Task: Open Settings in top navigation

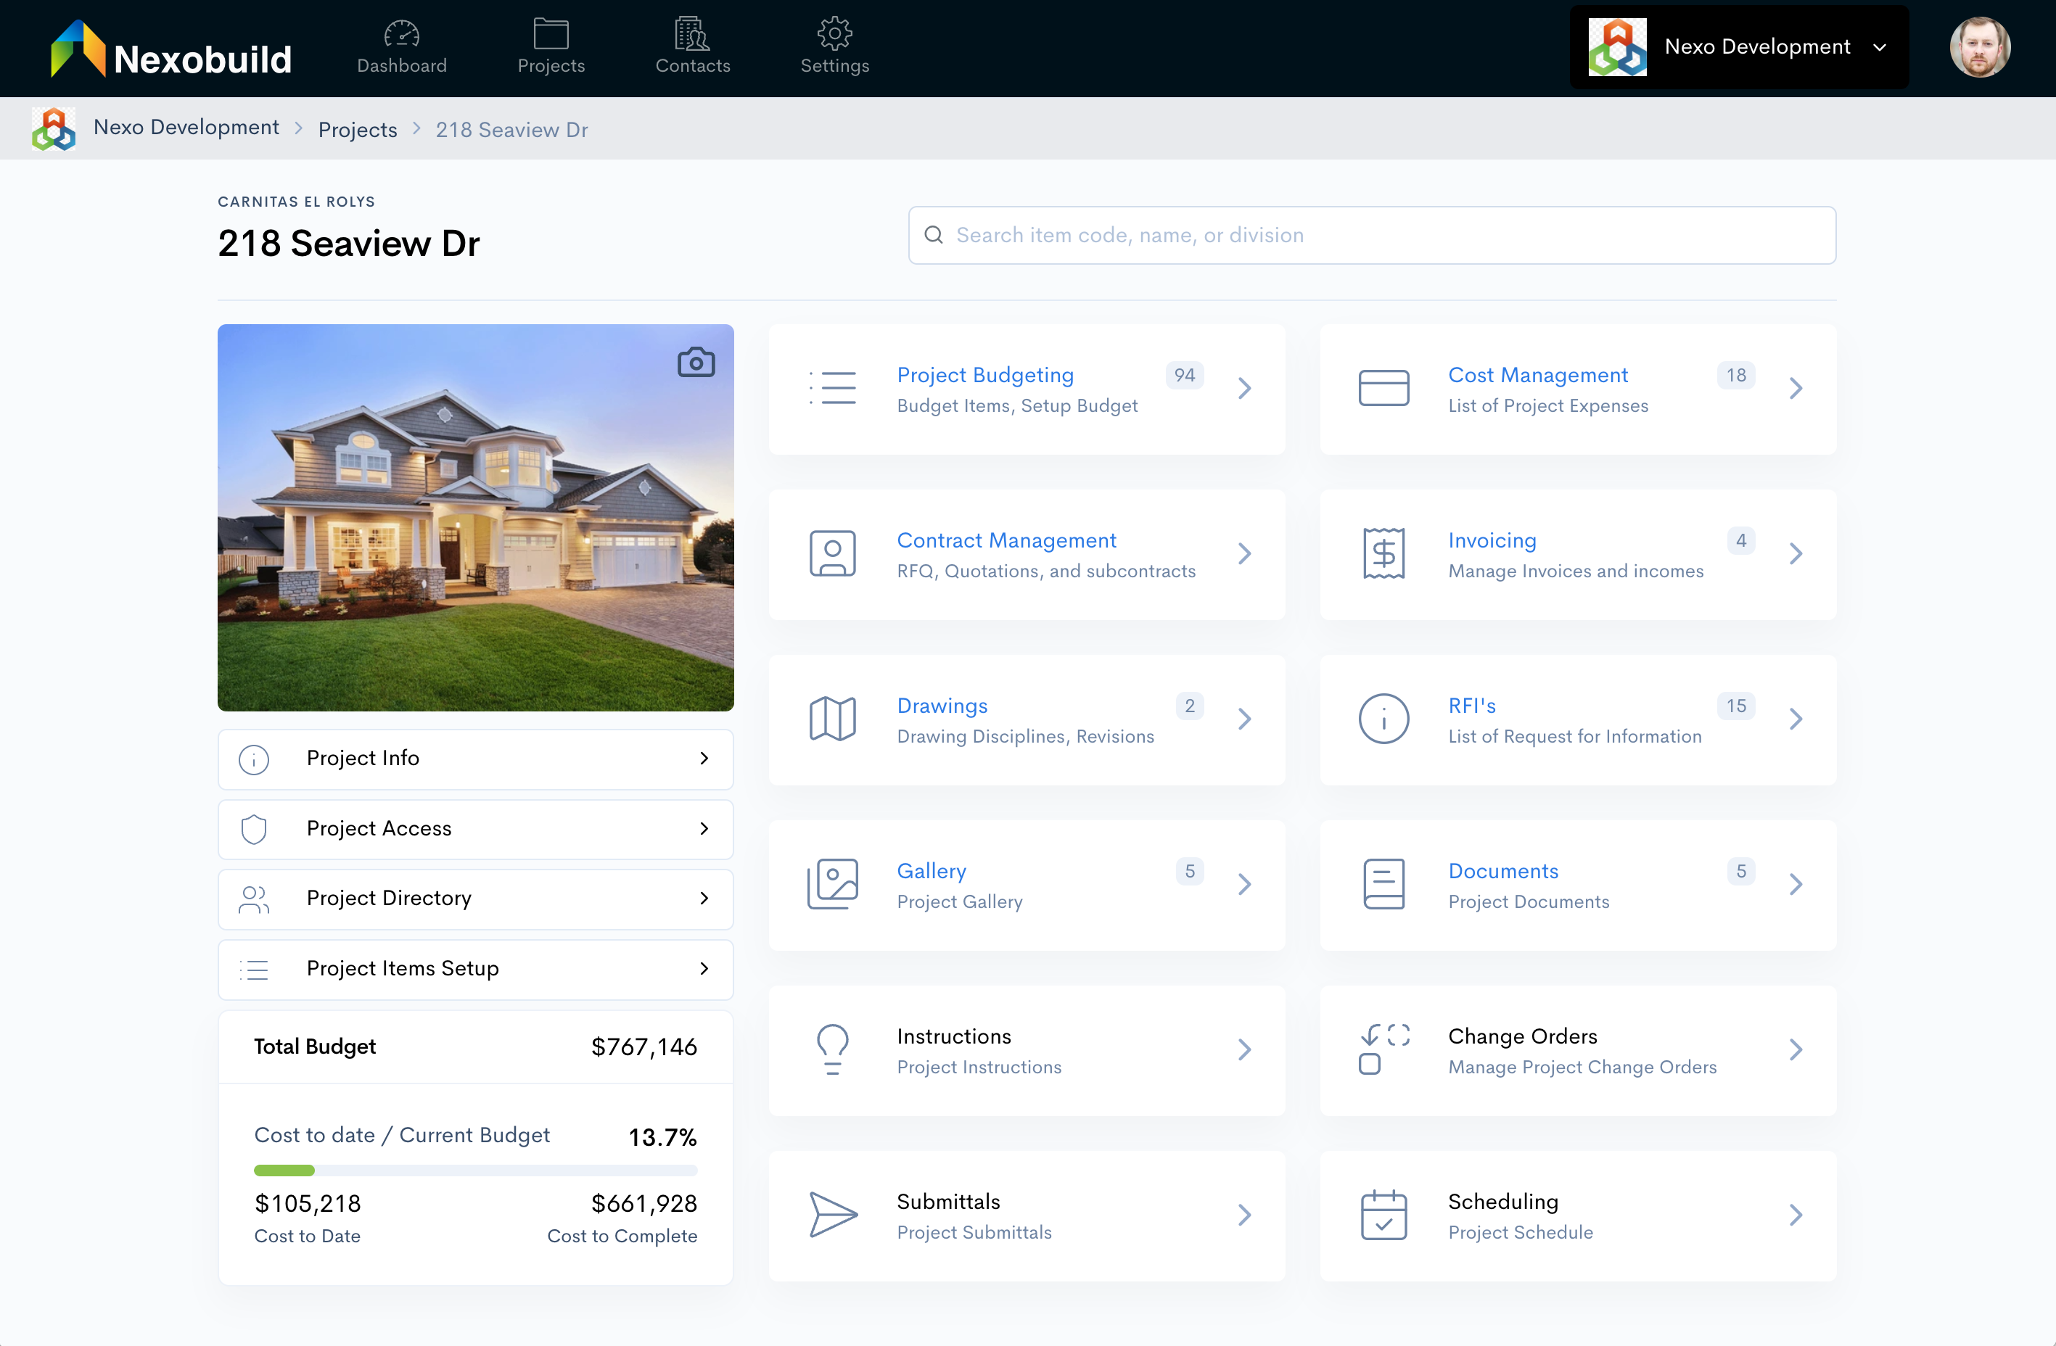Action: point(834,47)
